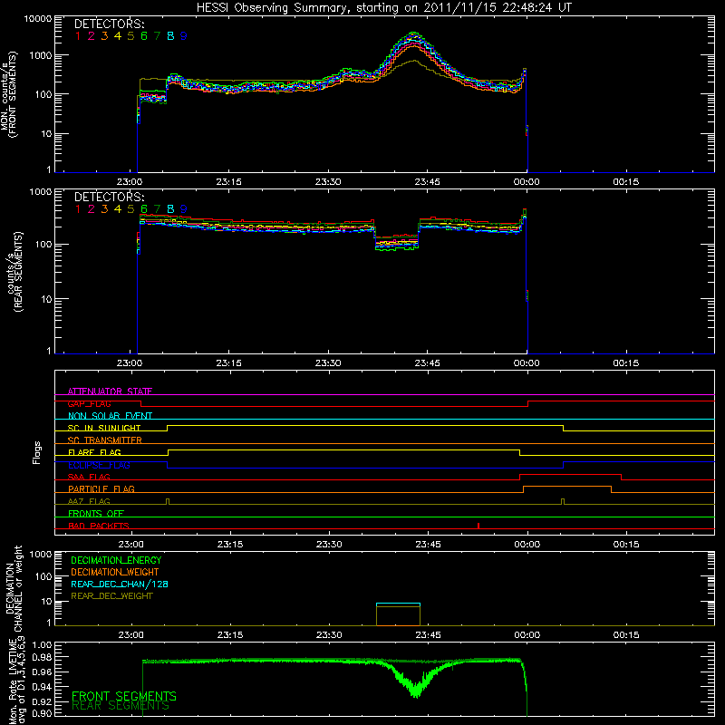Click DETECTORS: label in front segments panel
This screenshot has width=725, height=725.
pyautogui.click(x=109, y=24)
